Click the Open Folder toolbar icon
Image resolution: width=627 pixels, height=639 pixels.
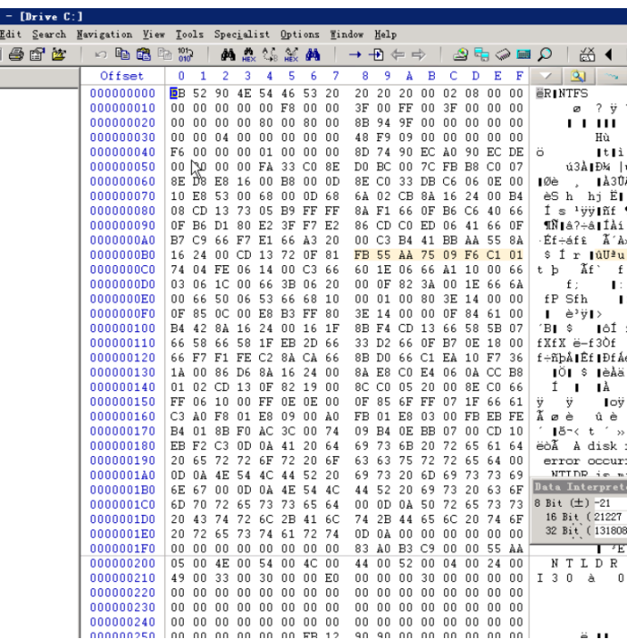pyautogui.click(x=59, y=54)
